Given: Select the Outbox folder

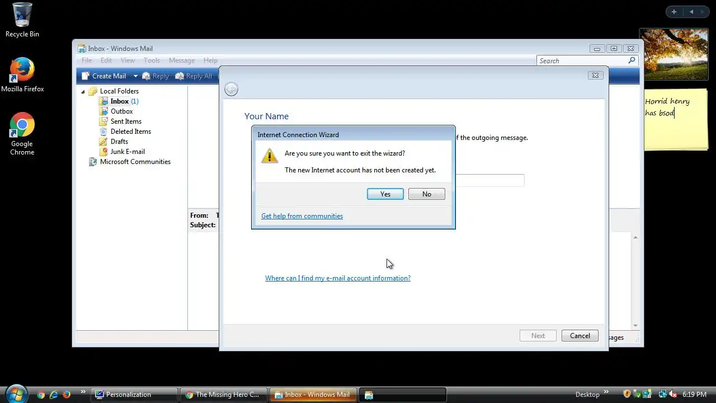Looking at the screenshot, I should click(121, 111).
